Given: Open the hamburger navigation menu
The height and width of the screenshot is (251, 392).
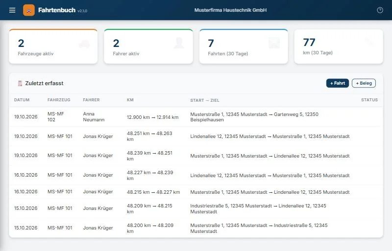Looking at the screenshot, I should [x=12, y=10].
